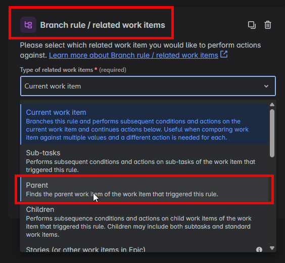Click the info icon next to Stories option
Viewport: 285px width, 263px height.
click(259, 249)
